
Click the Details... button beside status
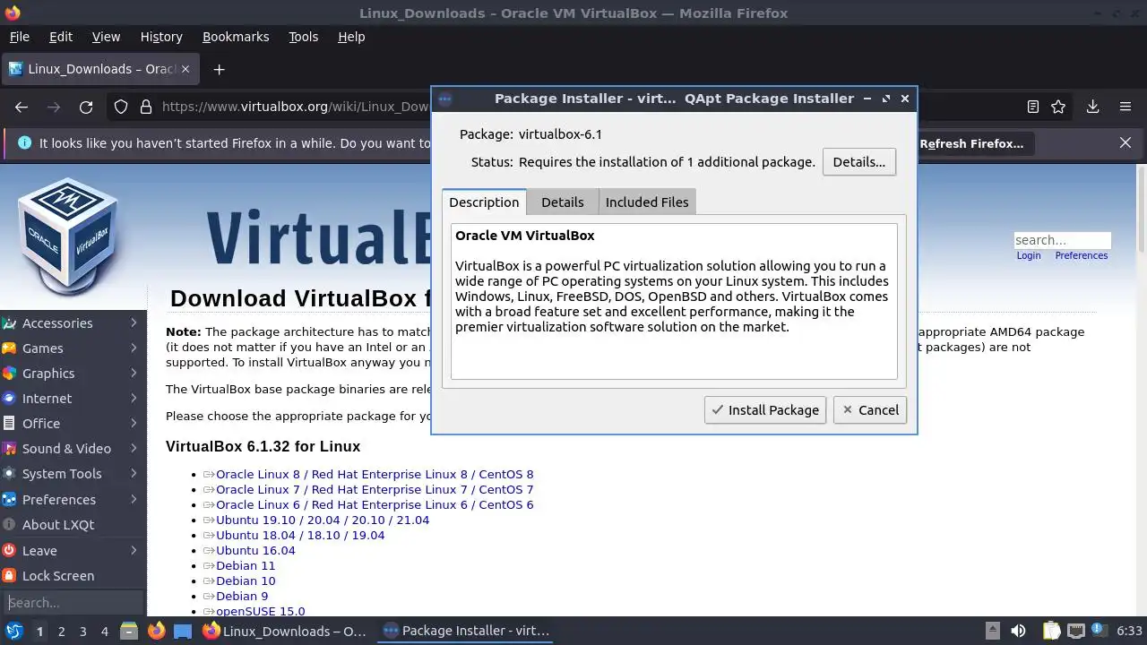point(858,161)
